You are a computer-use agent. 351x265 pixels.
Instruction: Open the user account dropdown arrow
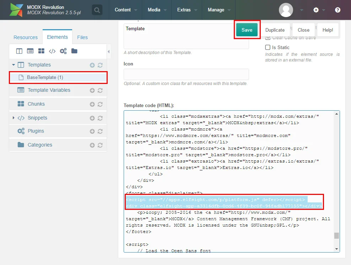click(302, 10)
